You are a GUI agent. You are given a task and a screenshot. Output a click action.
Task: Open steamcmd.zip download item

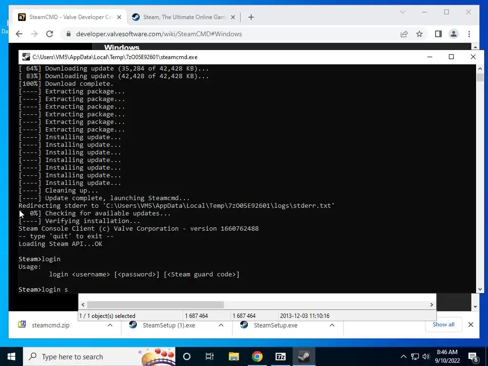(x=51, y=325)
